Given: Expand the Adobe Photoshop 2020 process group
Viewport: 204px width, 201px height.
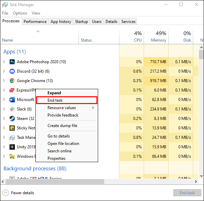Looking at the screenshot, I should click(x=4, y=62).
